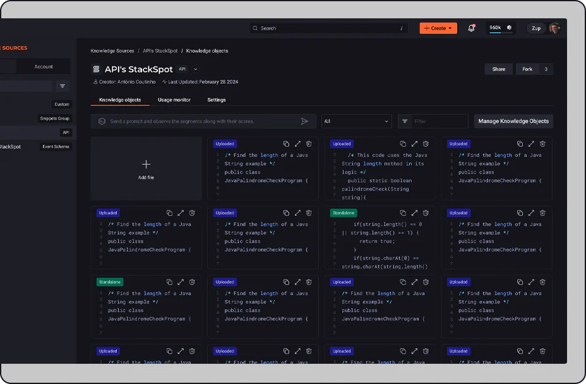This screenshot has height=384, width=586.
Task: Click 'Last Updated: February 28 2024' text
Action: click(203, 82)
